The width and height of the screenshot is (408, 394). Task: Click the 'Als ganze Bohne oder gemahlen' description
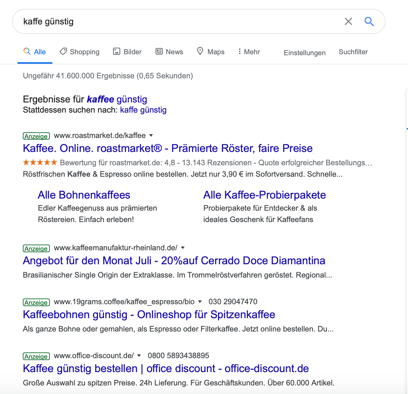coord(178,329)
